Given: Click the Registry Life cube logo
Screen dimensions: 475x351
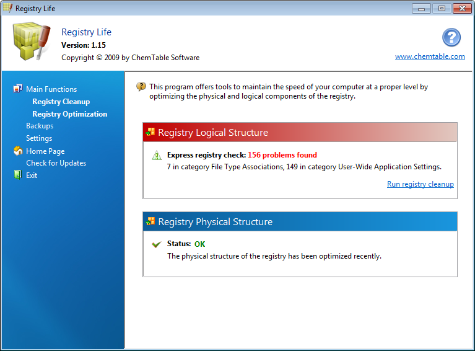Looking at the screenshot, I should [32, 41].
